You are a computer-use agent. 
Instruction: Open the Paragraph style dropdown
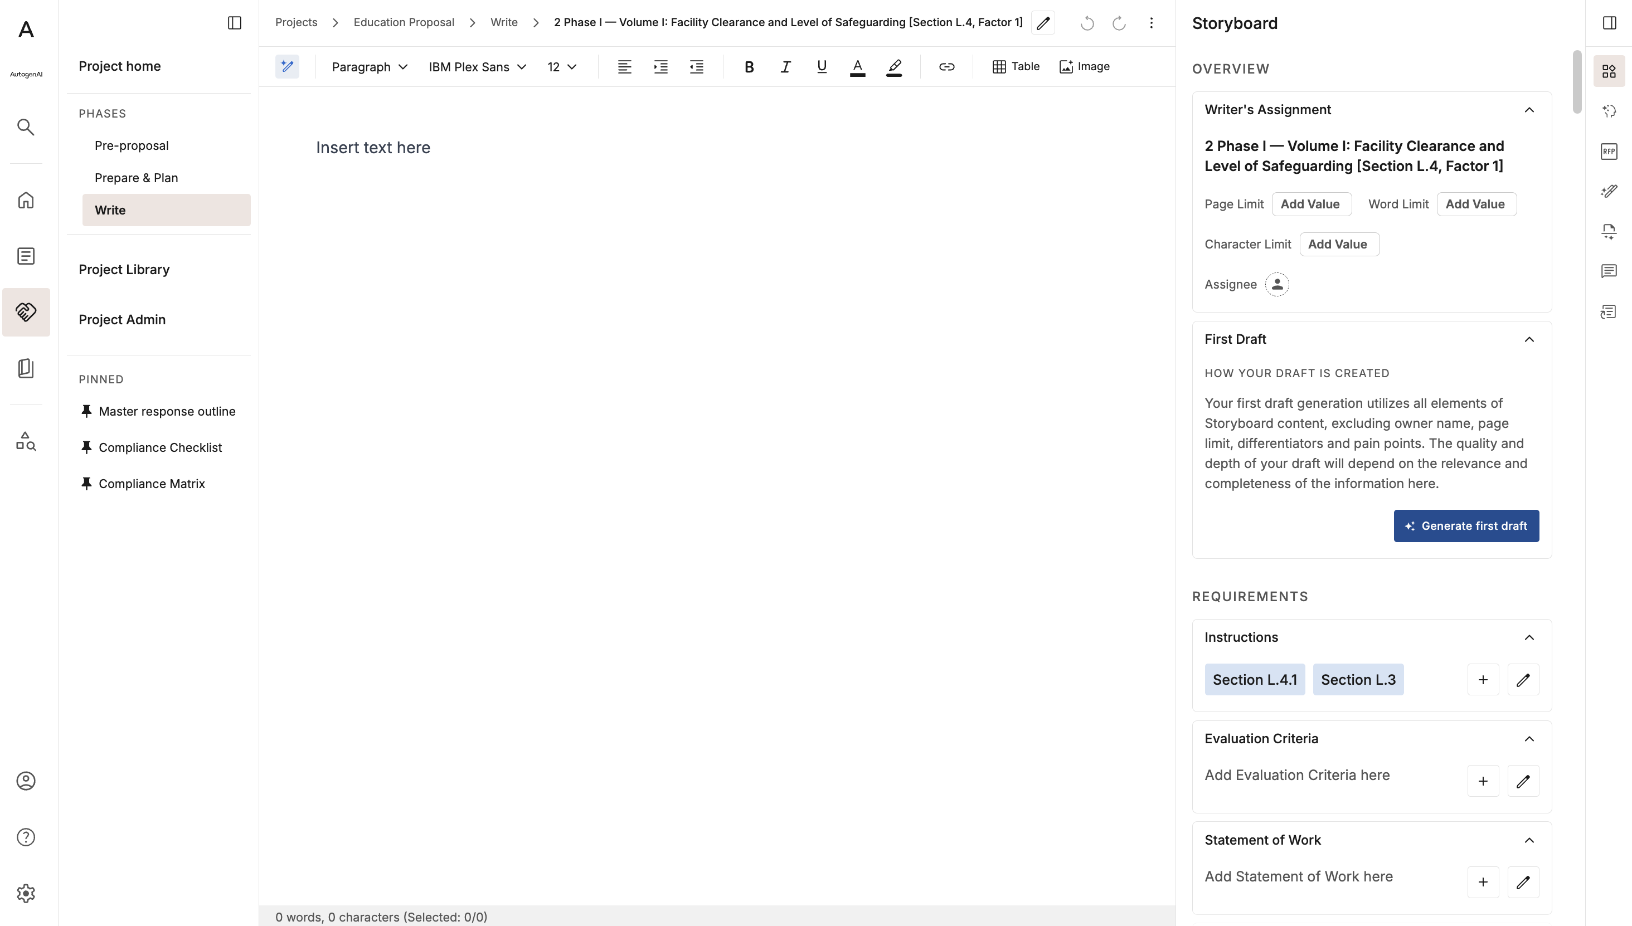click(369, 67)
